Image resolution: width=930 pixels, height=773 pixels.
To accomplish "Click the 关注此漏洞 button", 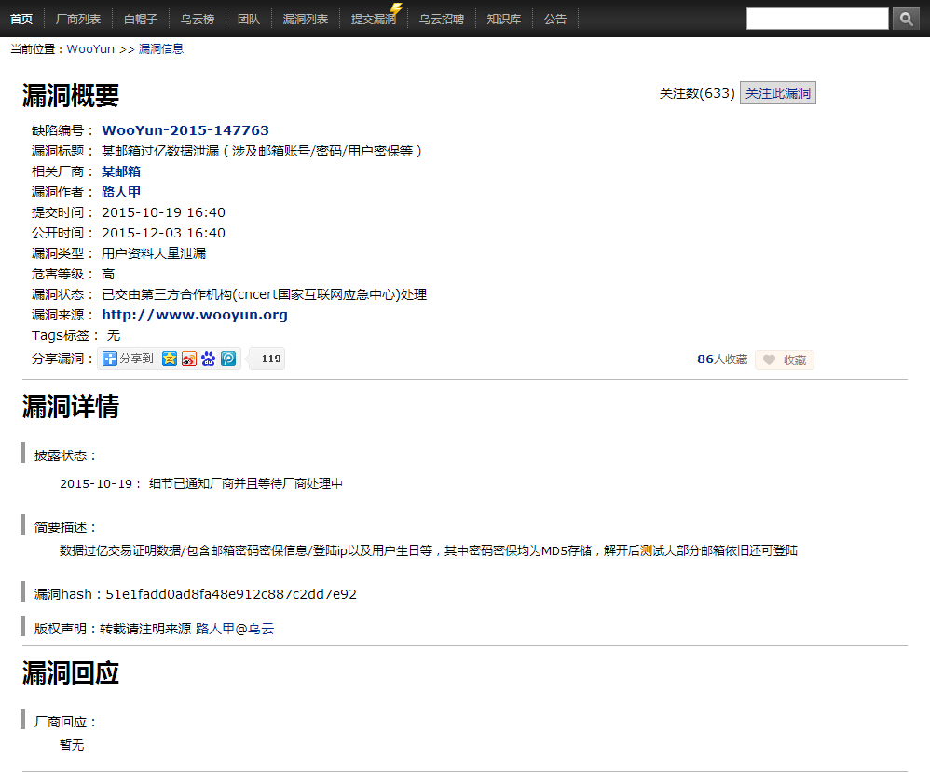I will point(778,93).
